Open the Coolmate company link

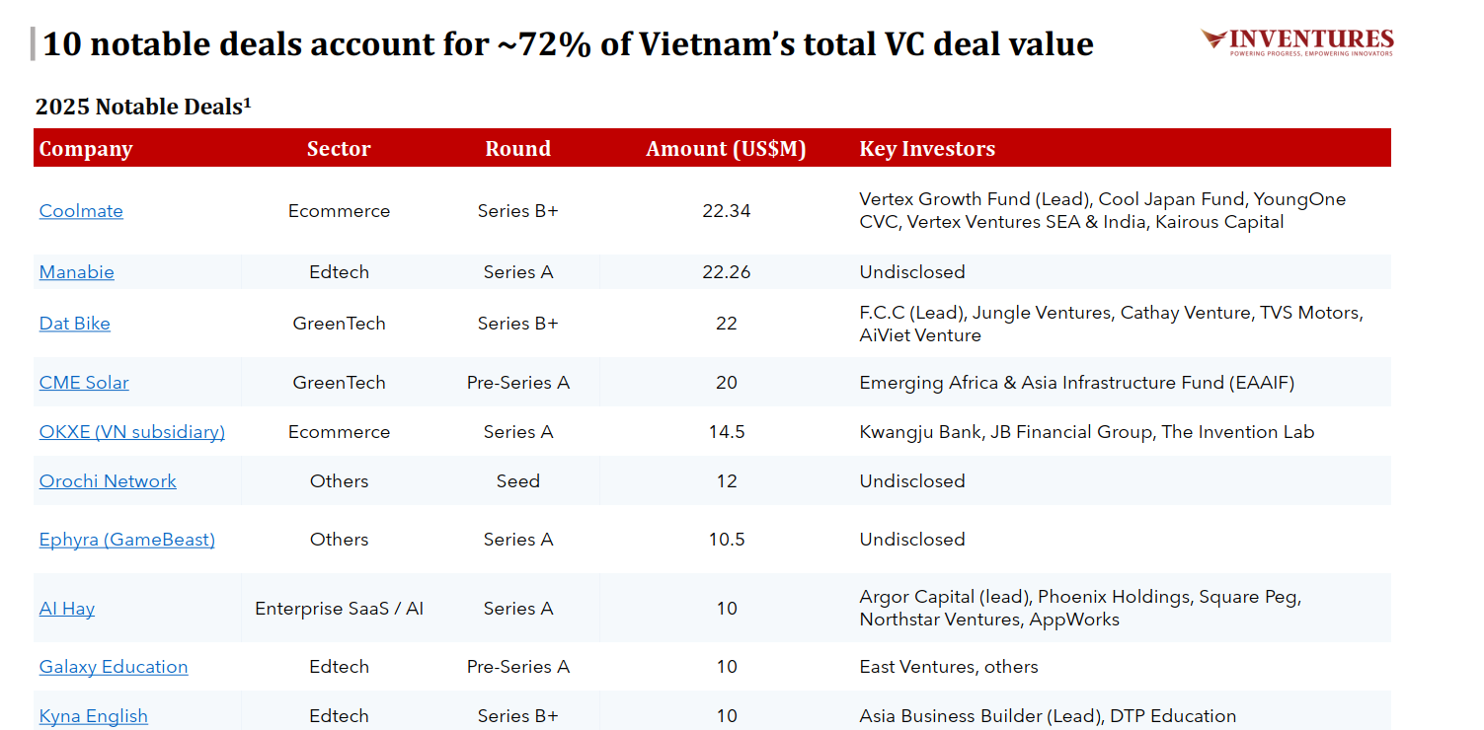pos(81,211)
